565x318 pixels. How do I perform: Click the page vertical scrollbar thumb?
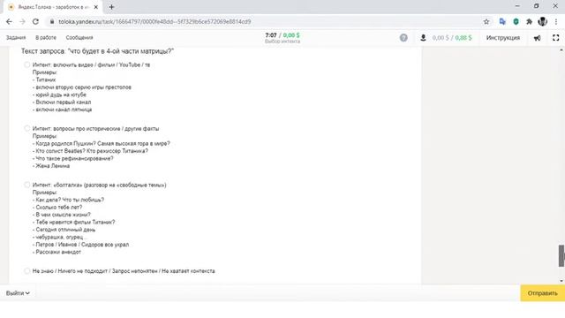(x=561, y=255)
